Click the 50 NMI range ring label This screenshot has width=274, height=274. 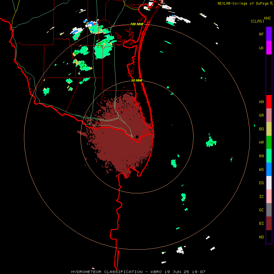coord(137,80)
